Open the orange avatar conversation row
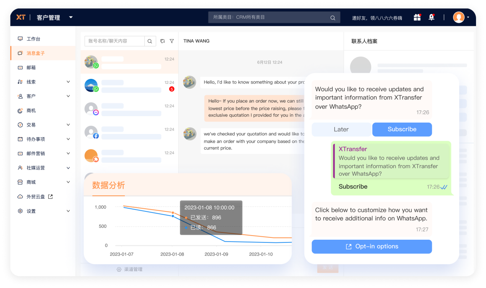Image resolution: width=486 pixels, height=288 pixels. pos(129,155)
